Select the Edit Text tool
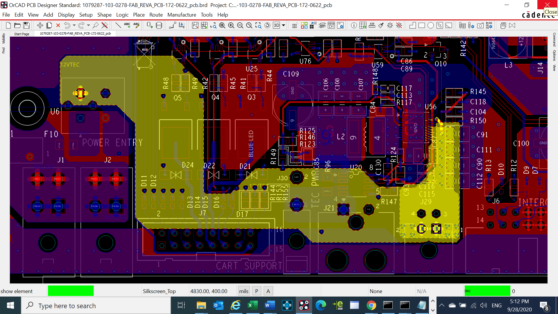558x314 pixels. coord(136,26)
